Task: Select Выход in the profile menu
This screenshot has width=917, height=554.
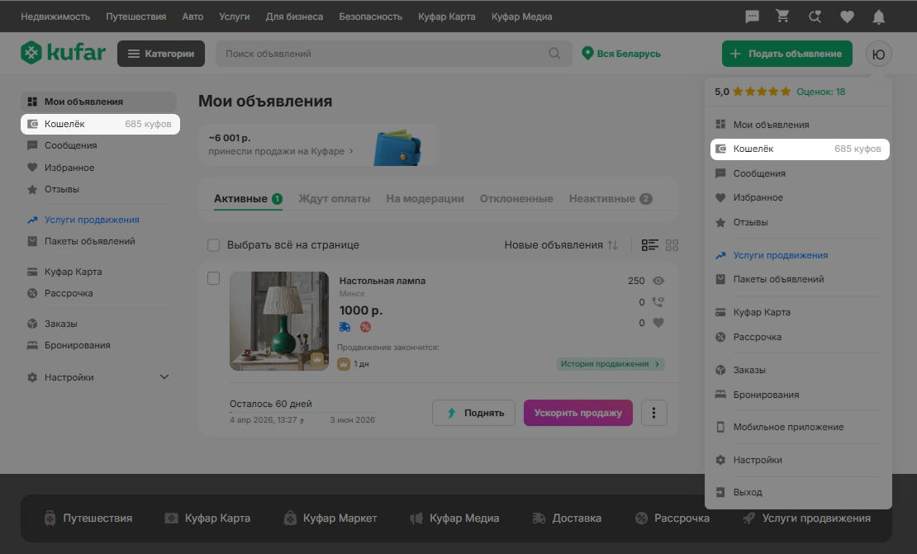Action: click(x=748, y=492)
